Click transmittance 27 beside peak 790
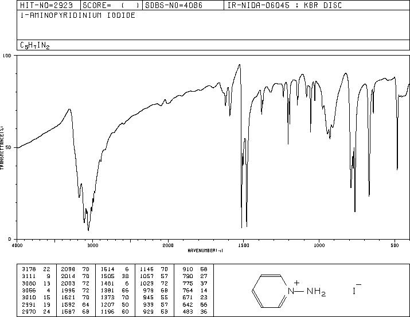Viewport: 410px width, 317px height. pos(204,276)
